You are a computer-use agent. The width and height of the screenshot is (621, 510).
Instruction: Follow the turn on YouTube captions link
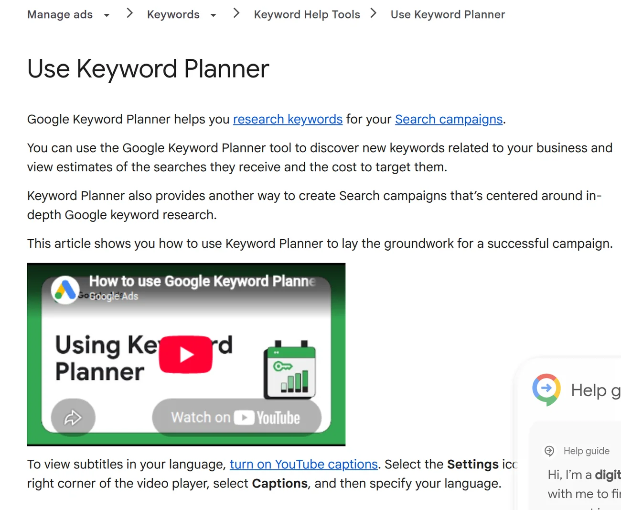point(304,464)
